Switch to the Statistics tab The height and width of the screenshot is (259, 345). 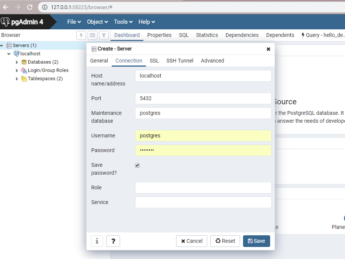pos(207,35)
